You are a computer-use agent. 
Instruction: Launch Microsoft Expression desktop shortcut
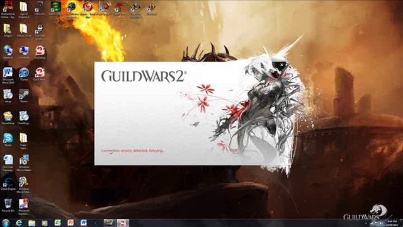click(x=24, y=207)
